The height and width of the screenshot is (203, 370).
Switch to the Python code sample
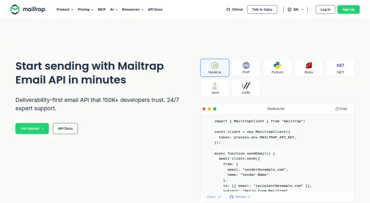point(277,68)
